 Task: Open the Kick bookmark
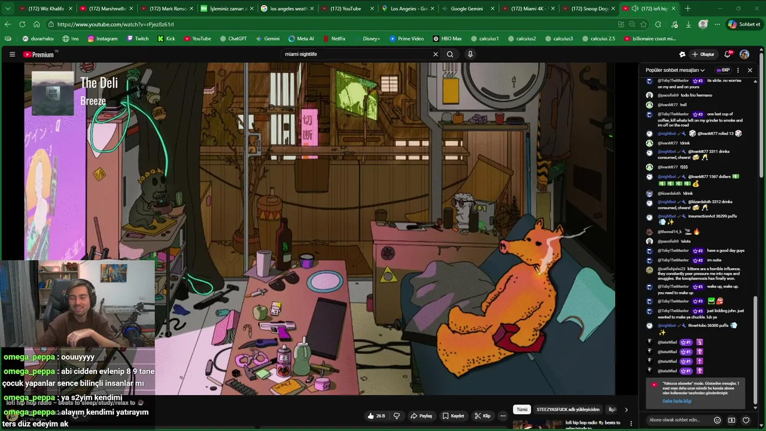[x=166, y=38]
